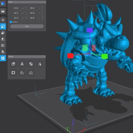Select the paint-fill tool below Rotate
This screenshot has width=133, height=133.
[x=3, y=39]
